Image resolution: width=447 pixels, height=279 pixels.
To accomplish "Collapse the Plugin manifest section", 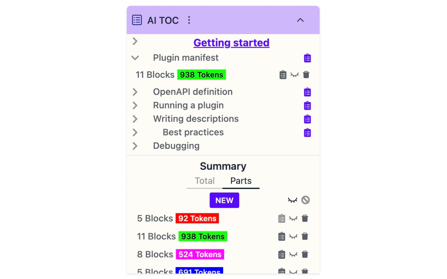I will coord(135,58).
